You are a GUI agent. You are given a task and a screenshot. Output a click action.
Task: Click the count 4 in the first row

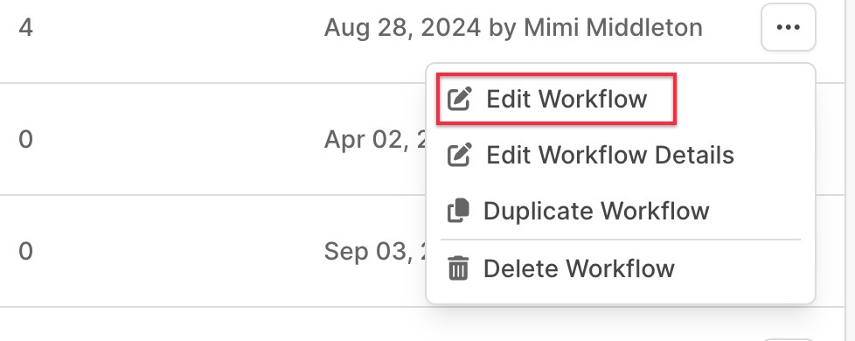[x=25, y=27]
